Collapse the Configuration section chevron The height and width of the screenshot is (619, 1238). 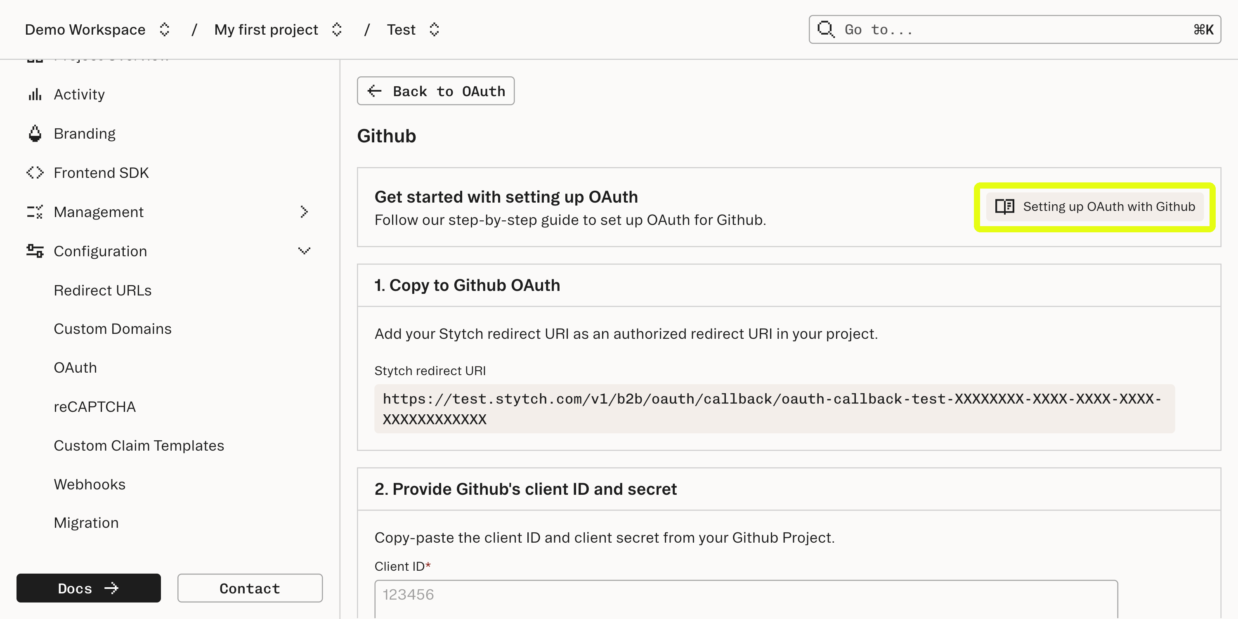pyautogui.click(x=303, y=250)
